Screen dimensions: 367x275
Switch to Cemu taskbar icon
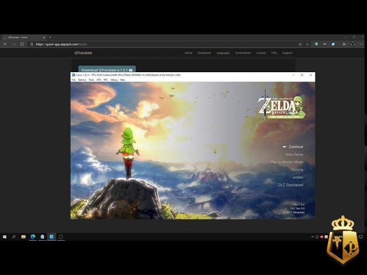point(52,237)
